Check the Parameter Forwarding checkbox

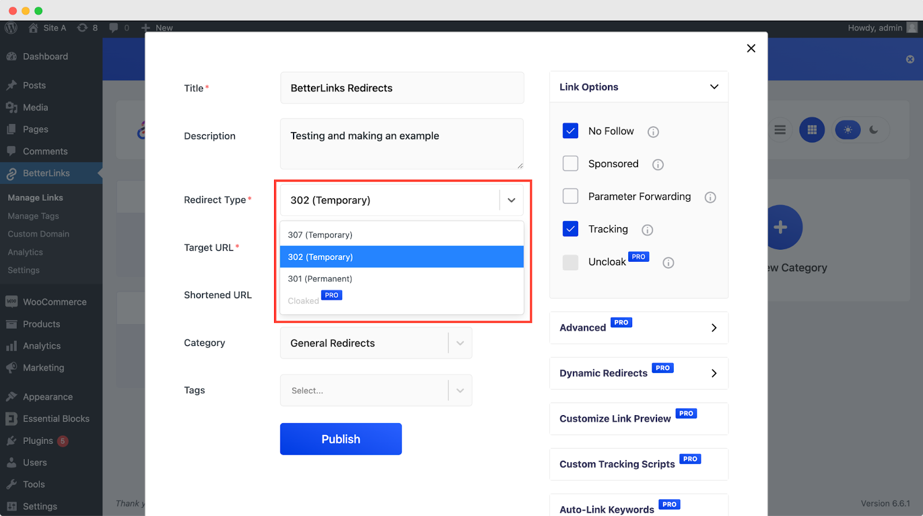click(570, 196)
